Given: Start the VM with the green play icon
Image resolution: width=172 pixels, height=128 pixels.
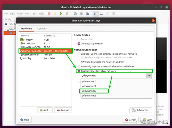Looking at the screenshot, I should click(61, 14).
